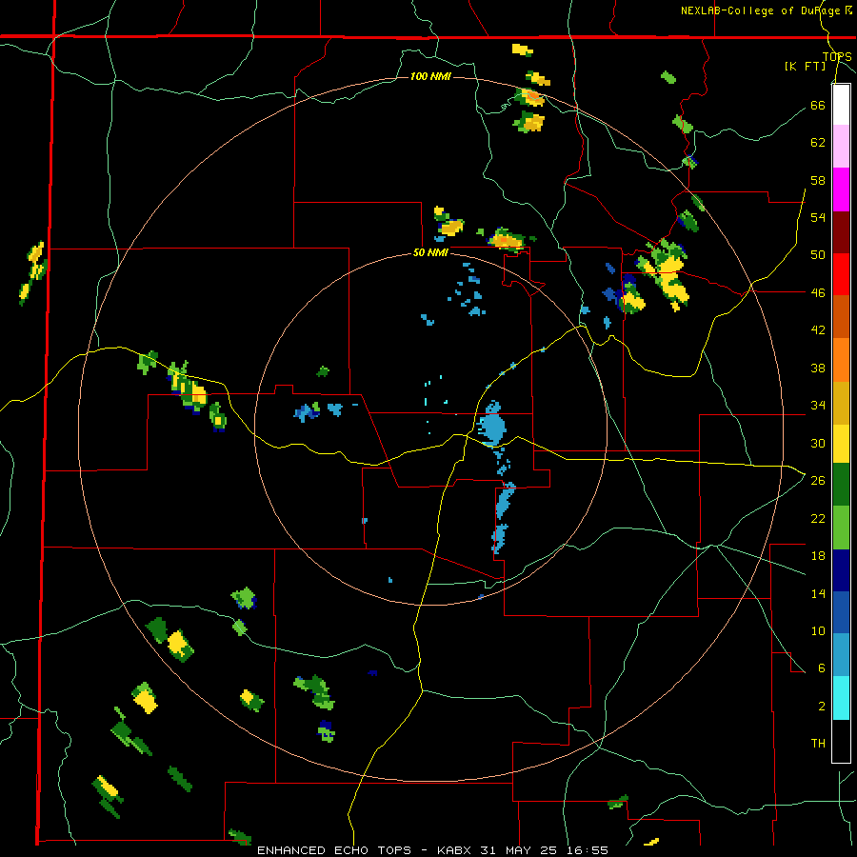
Task: Select the light pink legend color band
Action: pyautogui.click(x=841, y=147)
